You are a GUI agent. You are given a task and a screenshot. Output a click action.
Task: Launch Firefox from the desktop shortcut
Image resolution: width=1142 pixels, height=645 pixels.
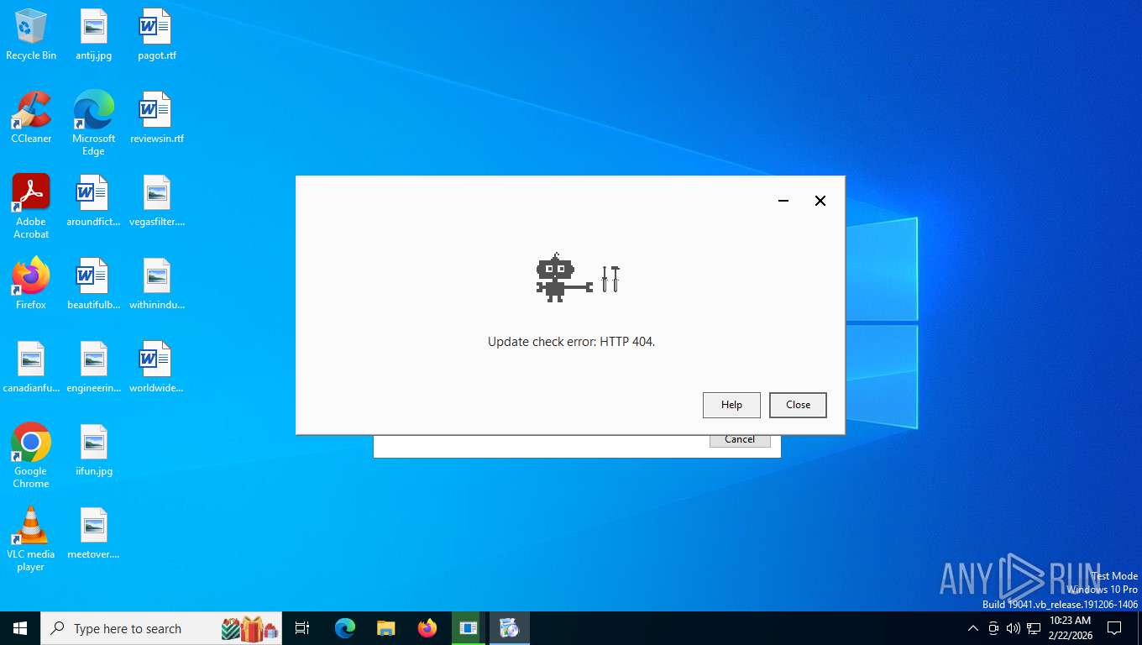tap(31, 284)
